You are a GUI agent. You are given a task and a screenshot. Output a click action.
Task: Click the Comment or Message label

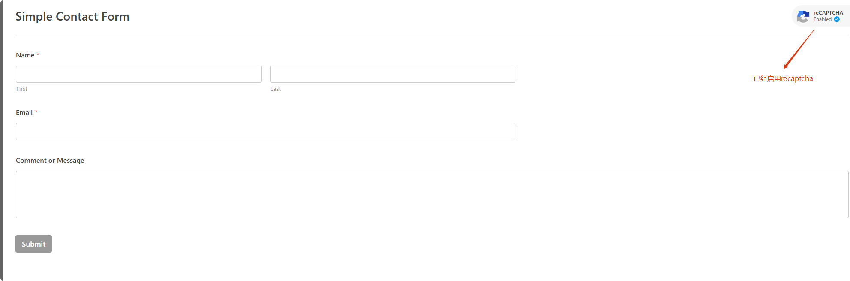pyautogui.click(x=50, y=160)
